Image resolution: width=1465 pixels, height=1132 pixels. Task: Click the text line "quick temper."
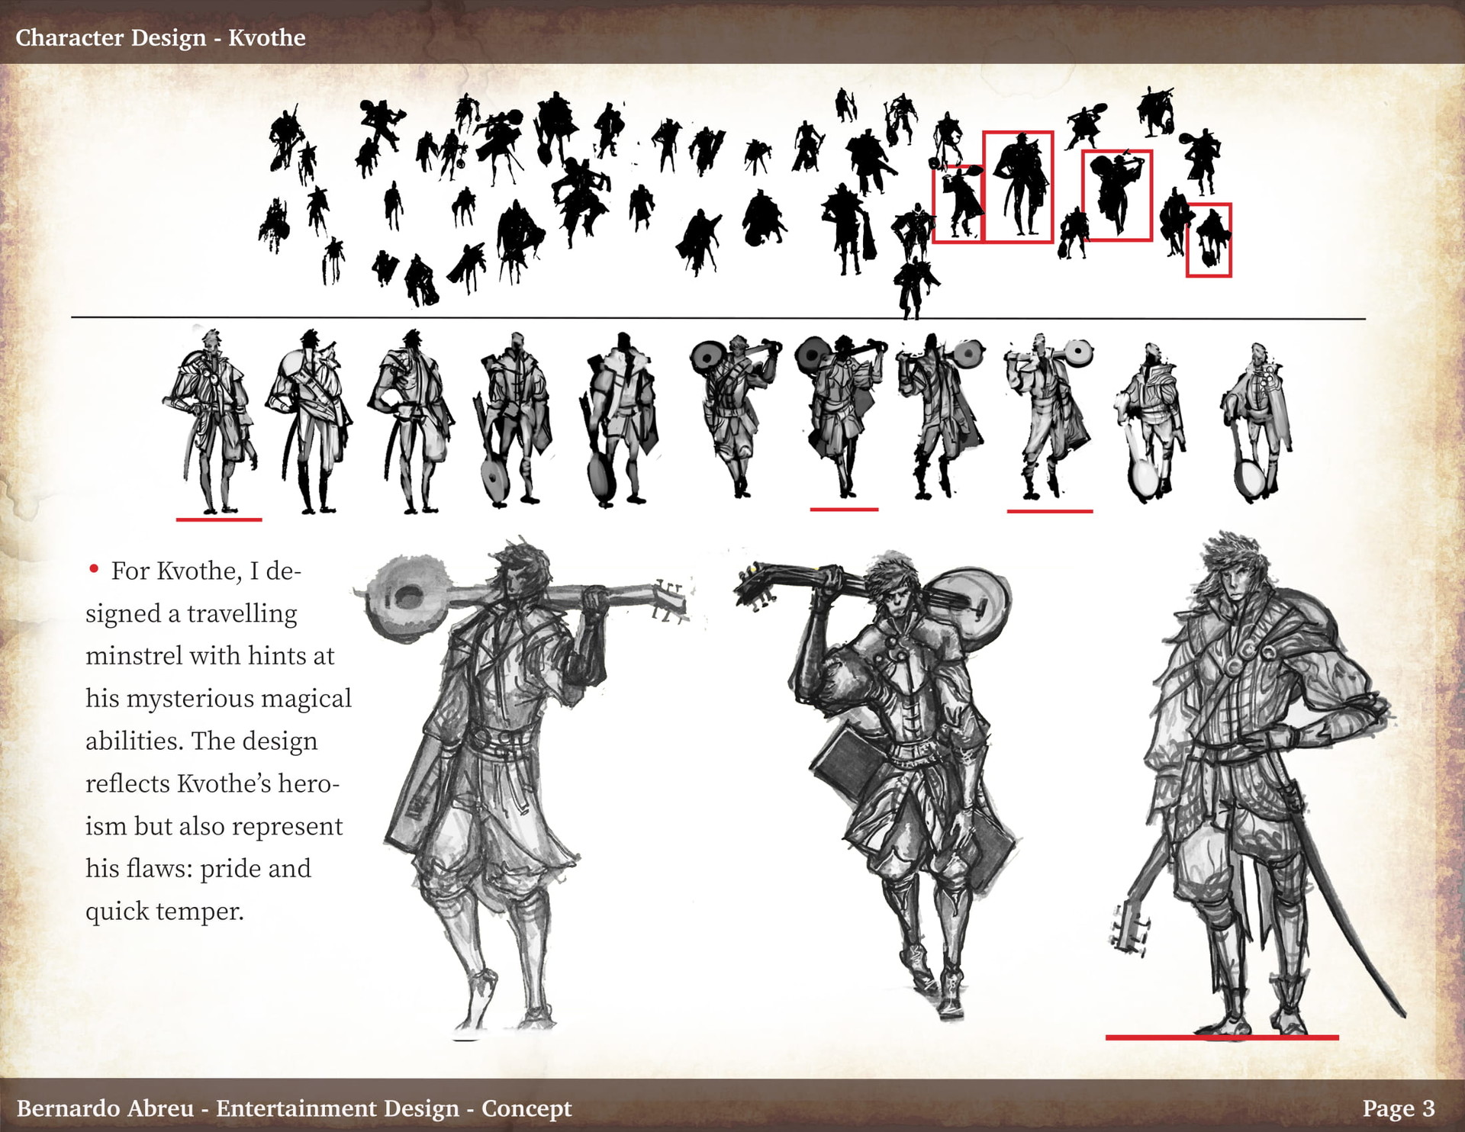(165, 911)
